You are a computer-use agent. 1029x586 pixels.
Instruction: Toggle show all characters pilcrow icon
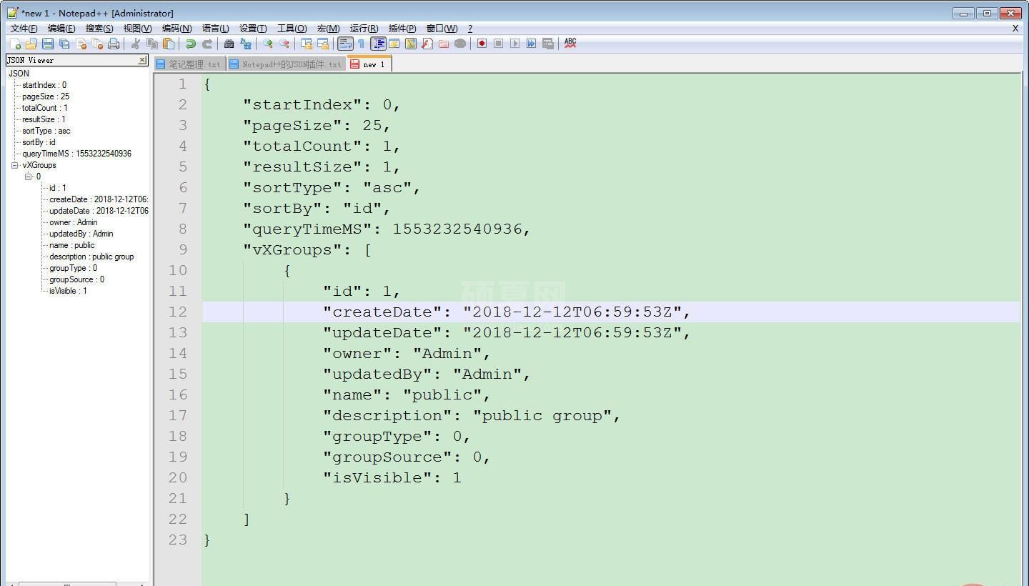pyautogui.click(x=362, y=44)
